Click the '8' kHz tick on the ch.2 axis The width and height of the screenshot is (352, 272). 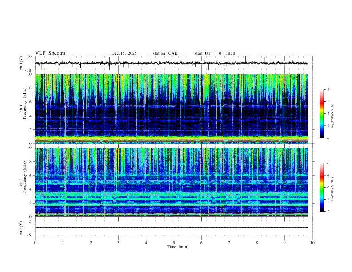(x=31, y=162)
